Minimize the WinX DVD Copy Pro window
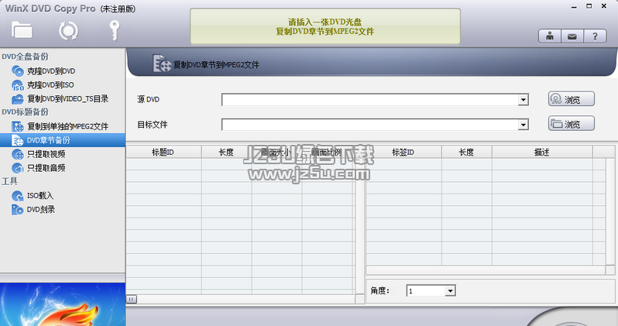Viewport: 618px width, 326px height. pyautogui.click(x=574, y=7)
